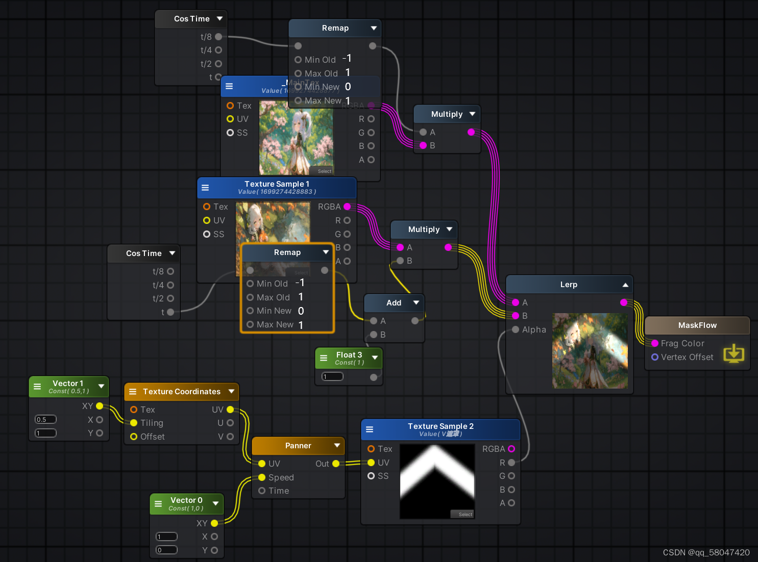This screenshot has width=758, height=562.
Task: Click Vector 1 XY output port
Action: [100, 406]
